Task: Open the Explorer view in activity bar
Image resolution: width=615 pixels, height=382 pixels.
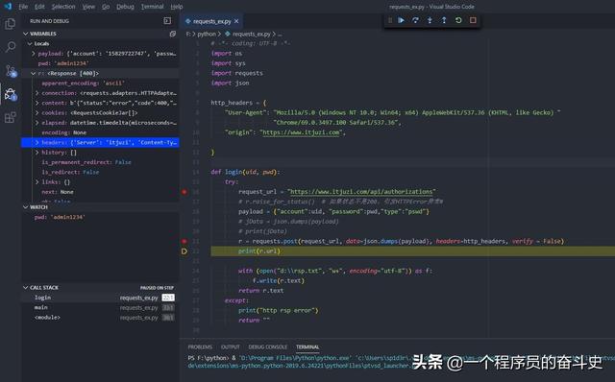Action: 11,24
